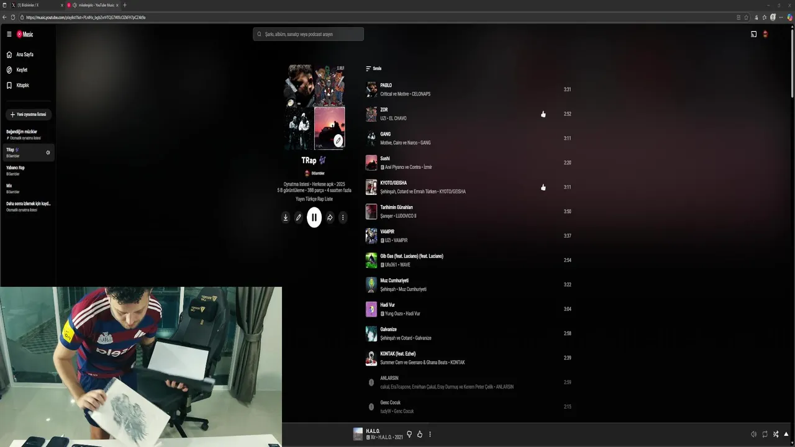Download the TRap playlist
Image resolution: width=795 pixels, height=447 pixels.
pos(285,217)
